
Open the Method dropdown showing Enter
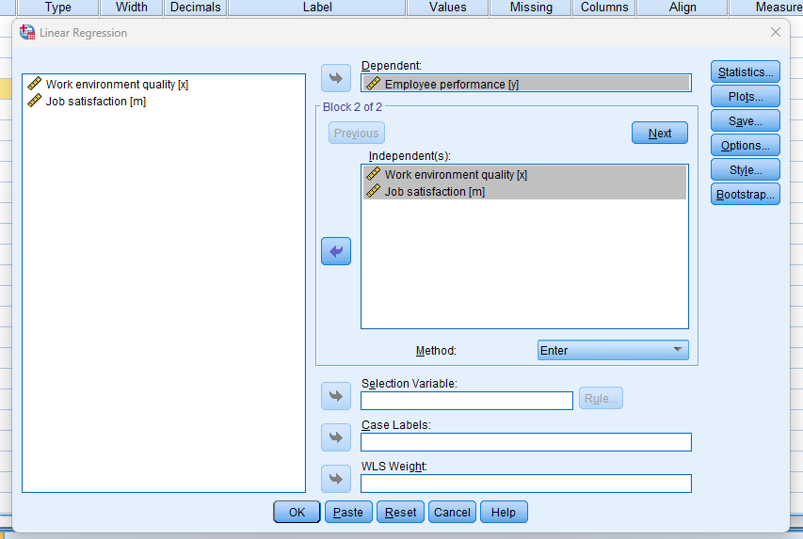coord(613,351)
